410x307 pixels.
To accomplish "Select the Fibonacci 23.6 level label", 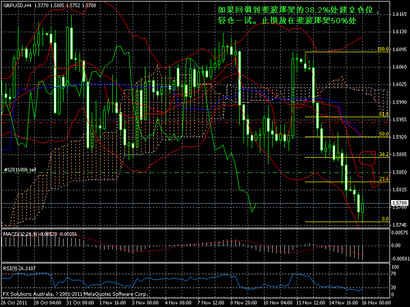I will click(384, 179).
